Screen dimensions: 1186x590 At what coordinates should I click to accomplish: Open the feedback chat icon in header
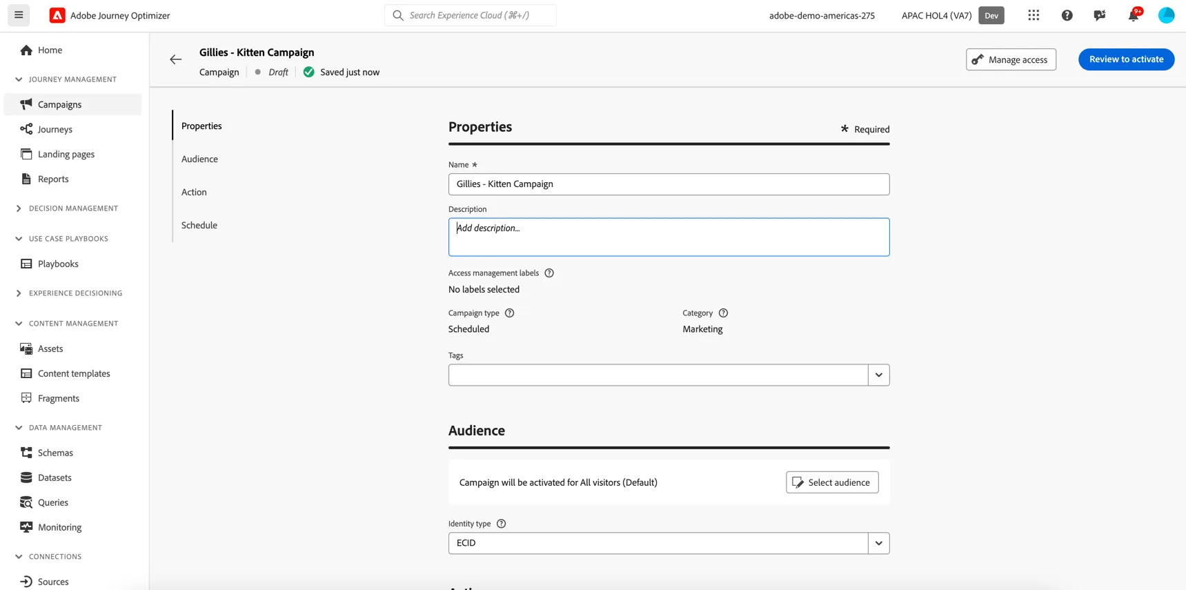(x=1100, y=15)
